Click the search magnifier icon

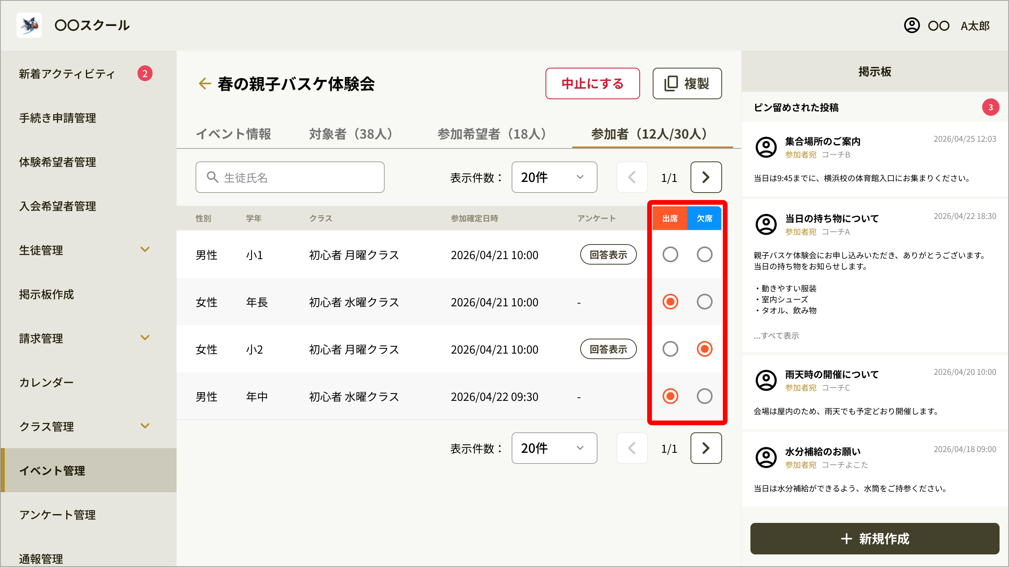click(x=212, y=177)
